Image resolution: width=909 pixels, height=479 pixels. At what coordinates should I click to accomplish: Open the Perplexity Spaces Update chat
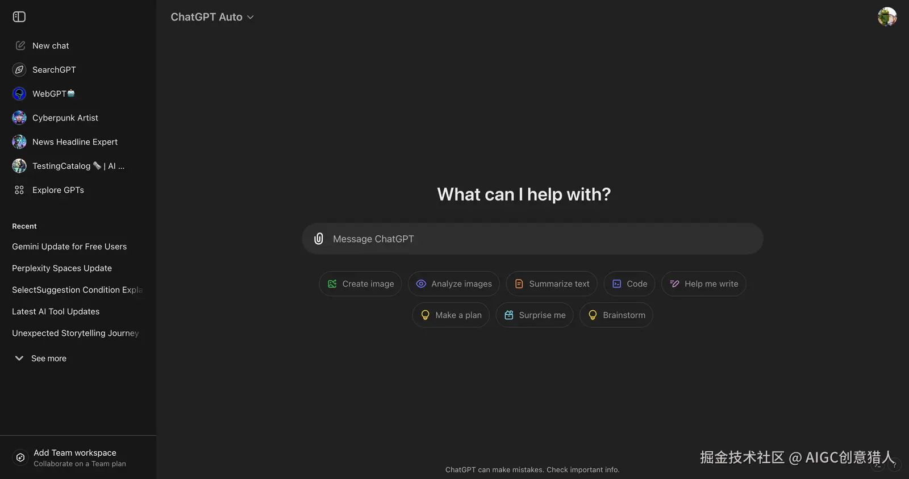tap(62, 268)
